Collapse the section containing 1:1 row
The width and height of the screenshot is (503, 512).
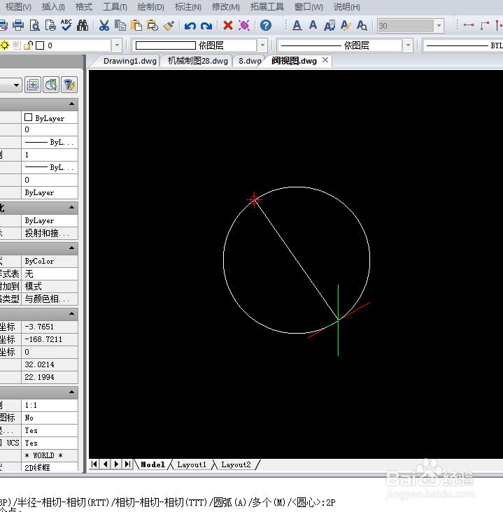click(71, 392)
